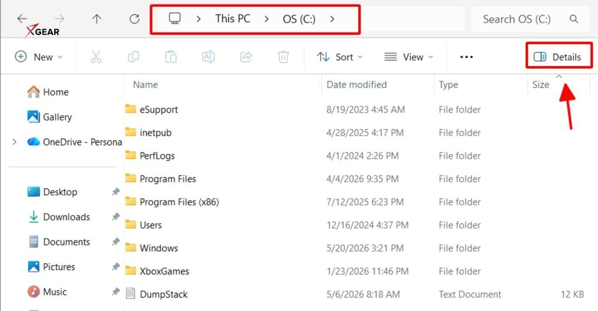Click chevron between This PC and OS (C:)

tap(266, 19)
